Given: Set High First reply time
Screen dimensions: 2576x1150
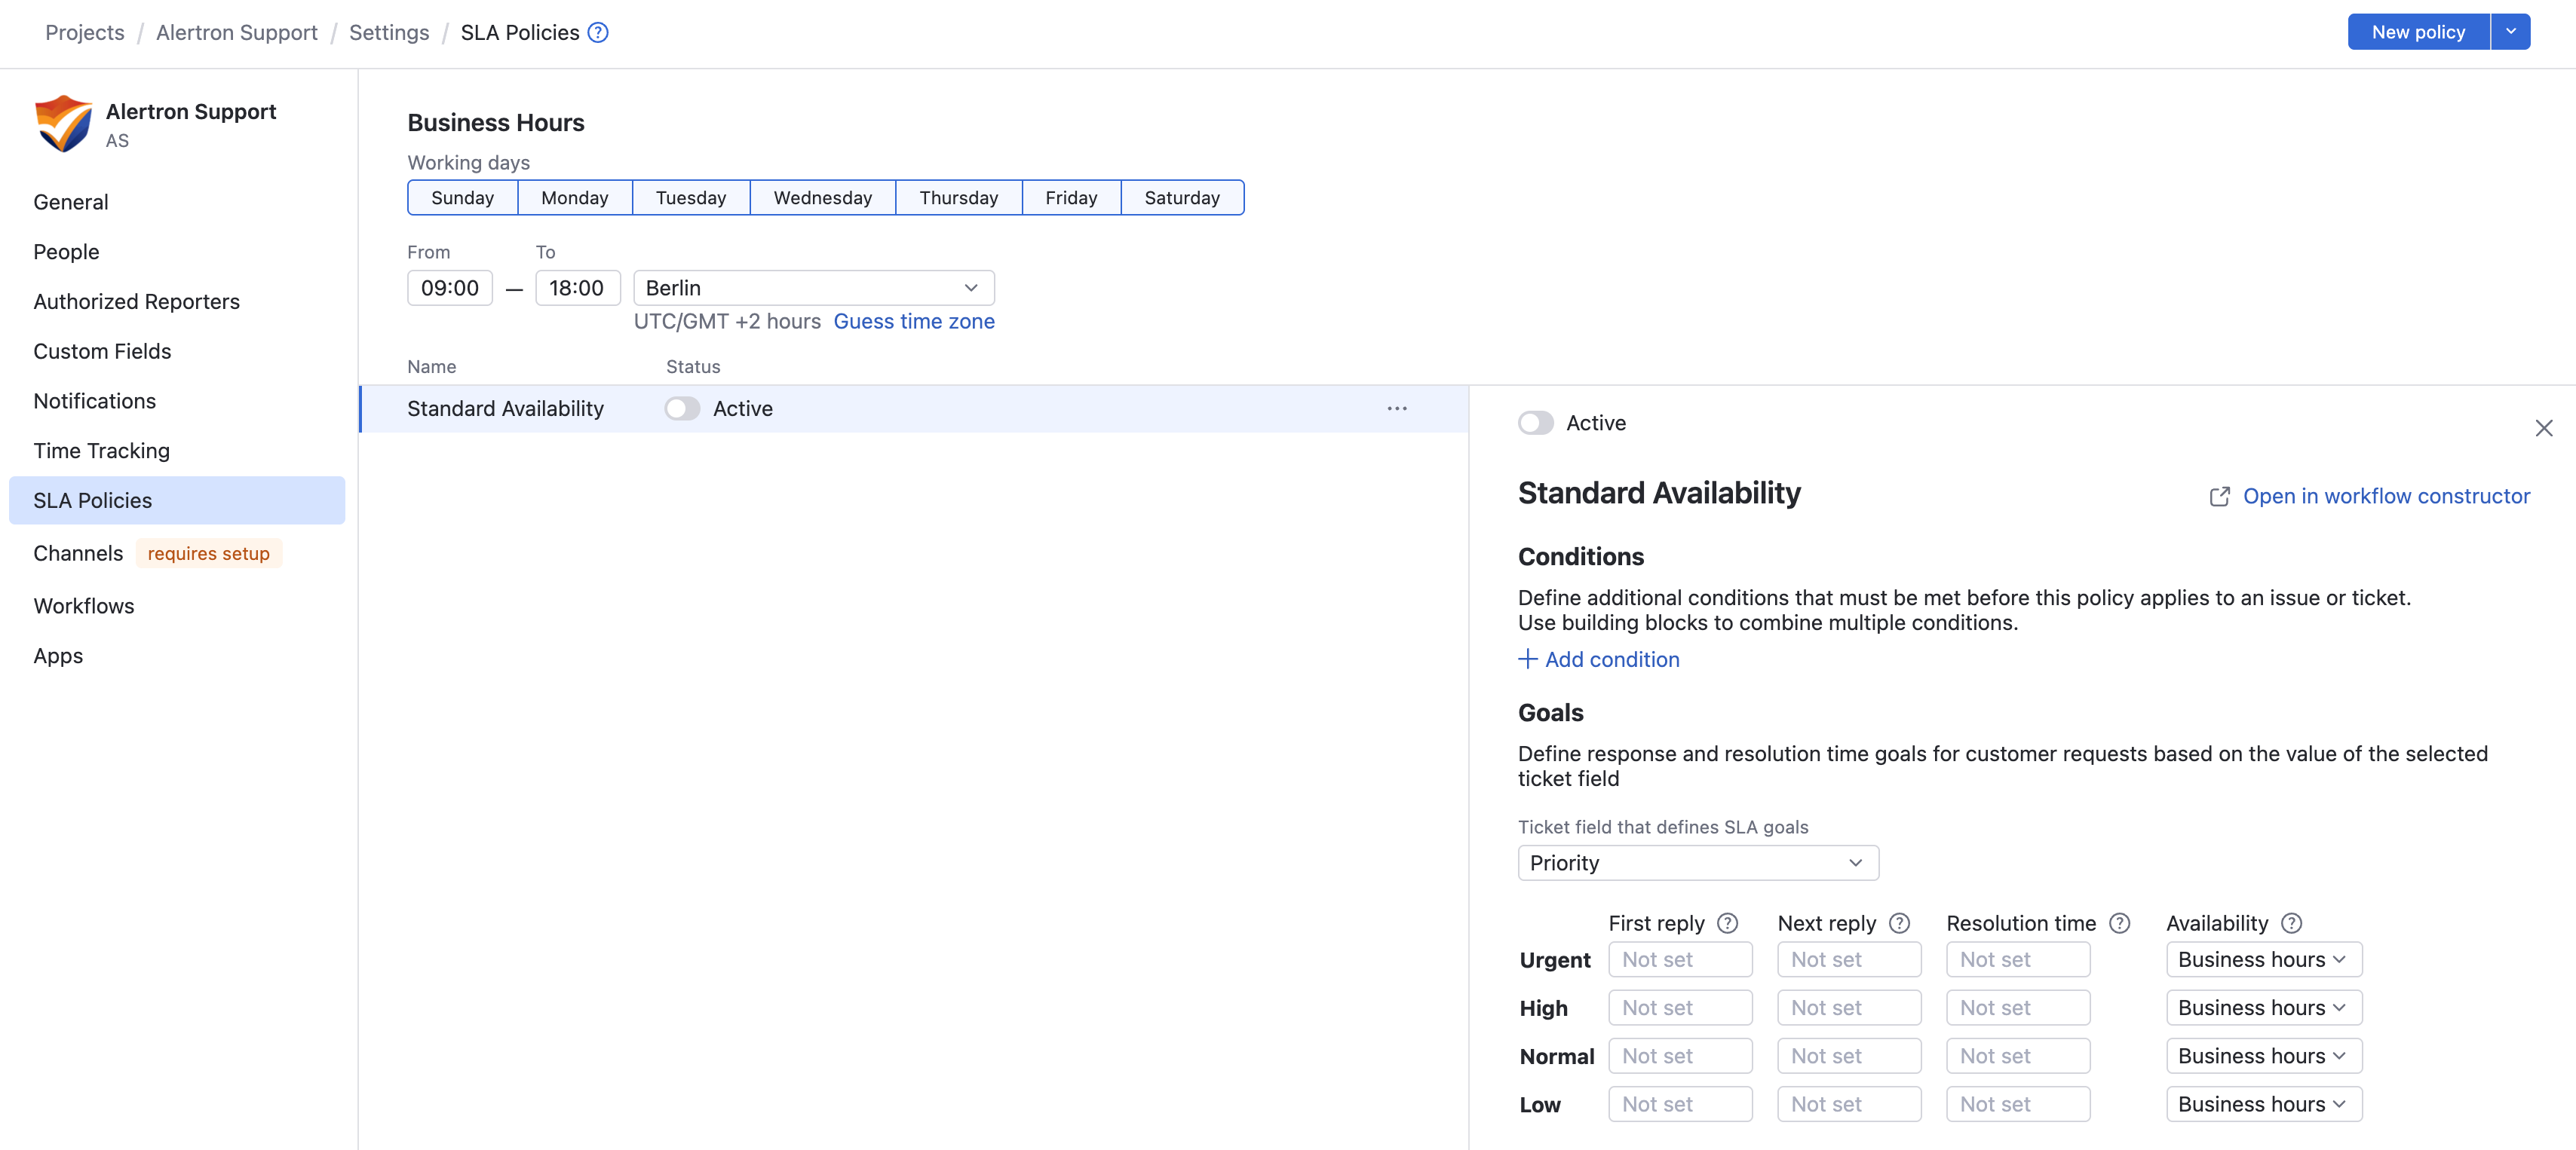Looking at the screenshot, I should (x=1680, y=1008).
